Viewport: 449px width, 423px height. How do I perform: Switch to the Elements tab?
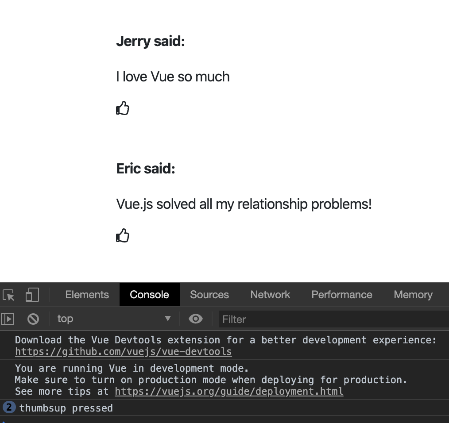coord(87,295)
